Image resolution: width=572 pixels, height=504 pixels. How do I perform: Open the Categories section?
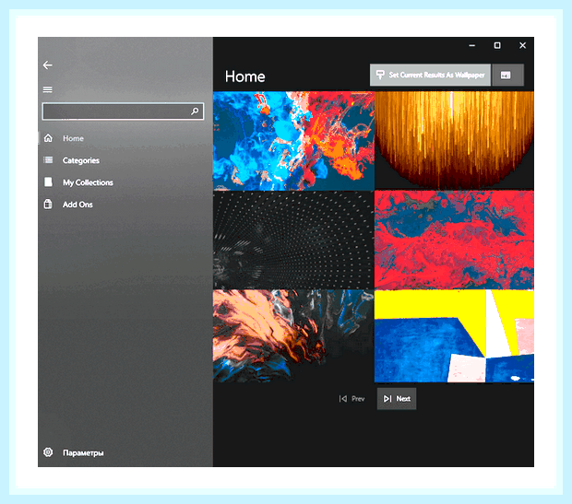81,160
